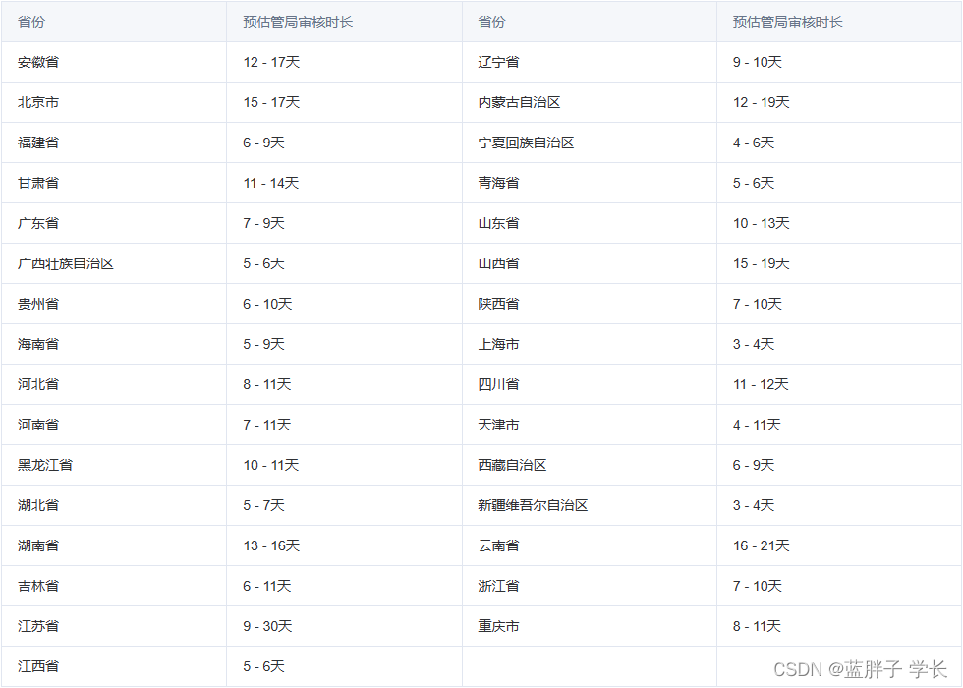Select the 北京市 row label
Viewport: 963px width, 688px height.
[38, 102]
